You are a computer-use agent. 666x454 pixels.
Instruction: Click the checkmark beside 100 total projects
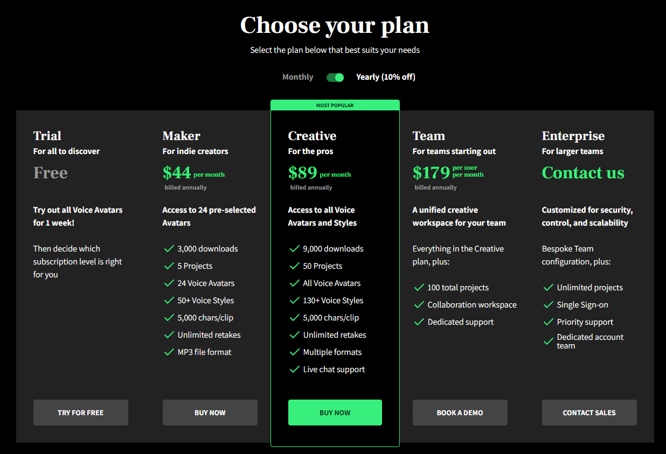419,288
